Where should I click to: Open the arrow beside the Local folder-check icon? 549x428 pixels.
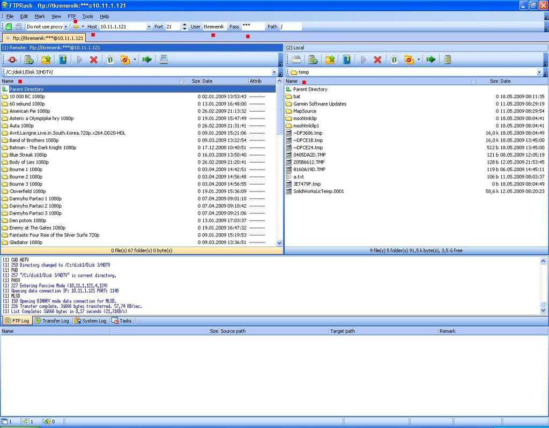tap(419, 60)
